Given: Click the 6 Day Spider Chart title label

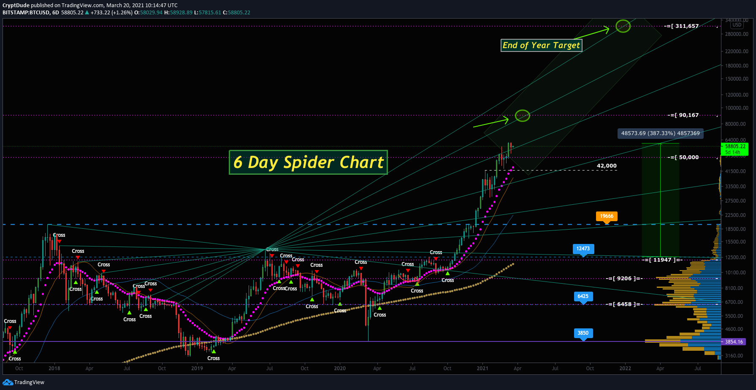Looking at the screenshot, I should point(308,162).
